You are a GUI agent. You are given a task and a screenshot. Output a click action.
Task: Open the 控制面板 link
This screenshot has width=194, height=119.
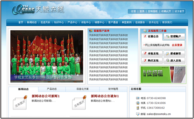coord(153,11)
